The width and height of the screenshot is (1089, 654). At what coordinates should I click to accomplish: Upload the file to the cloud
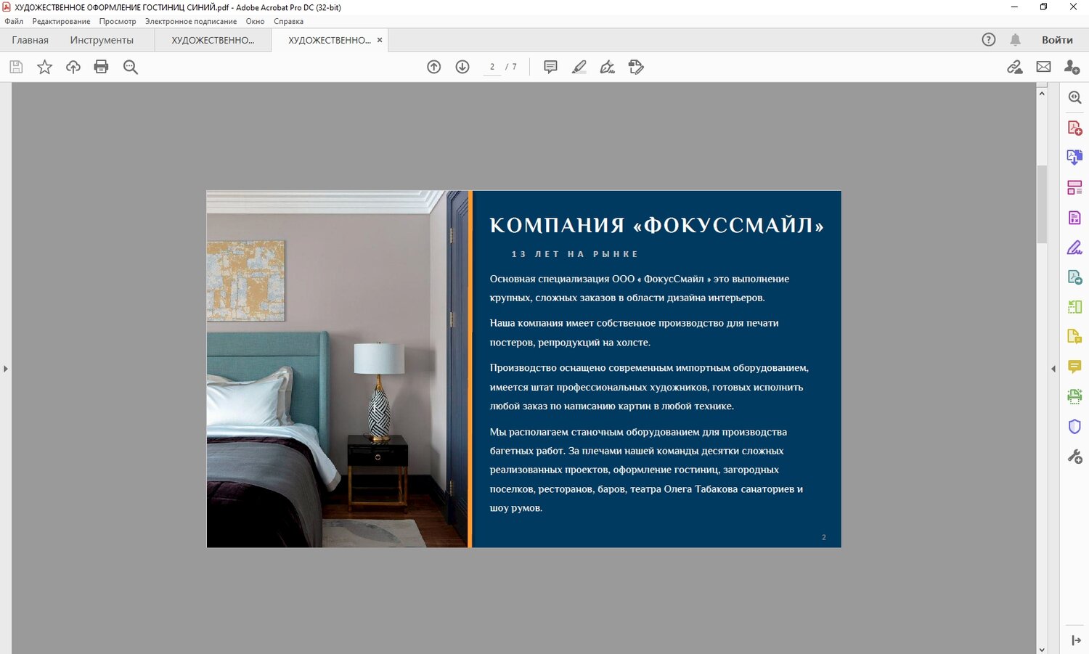pos(73,67)
